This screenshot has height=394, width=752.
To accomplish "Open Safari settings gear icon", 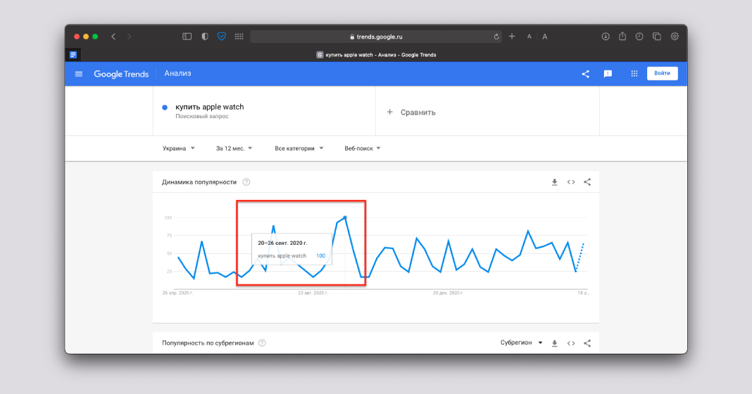I will [675, 37].
